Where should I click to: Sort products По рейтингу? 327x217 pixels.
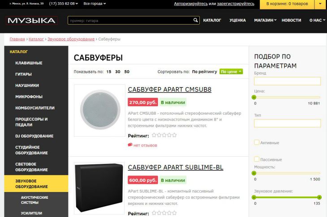point(204,71)
